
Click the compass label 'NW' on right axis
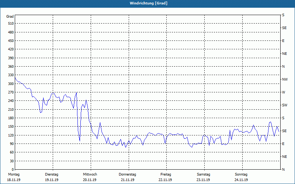coord(285,79)
